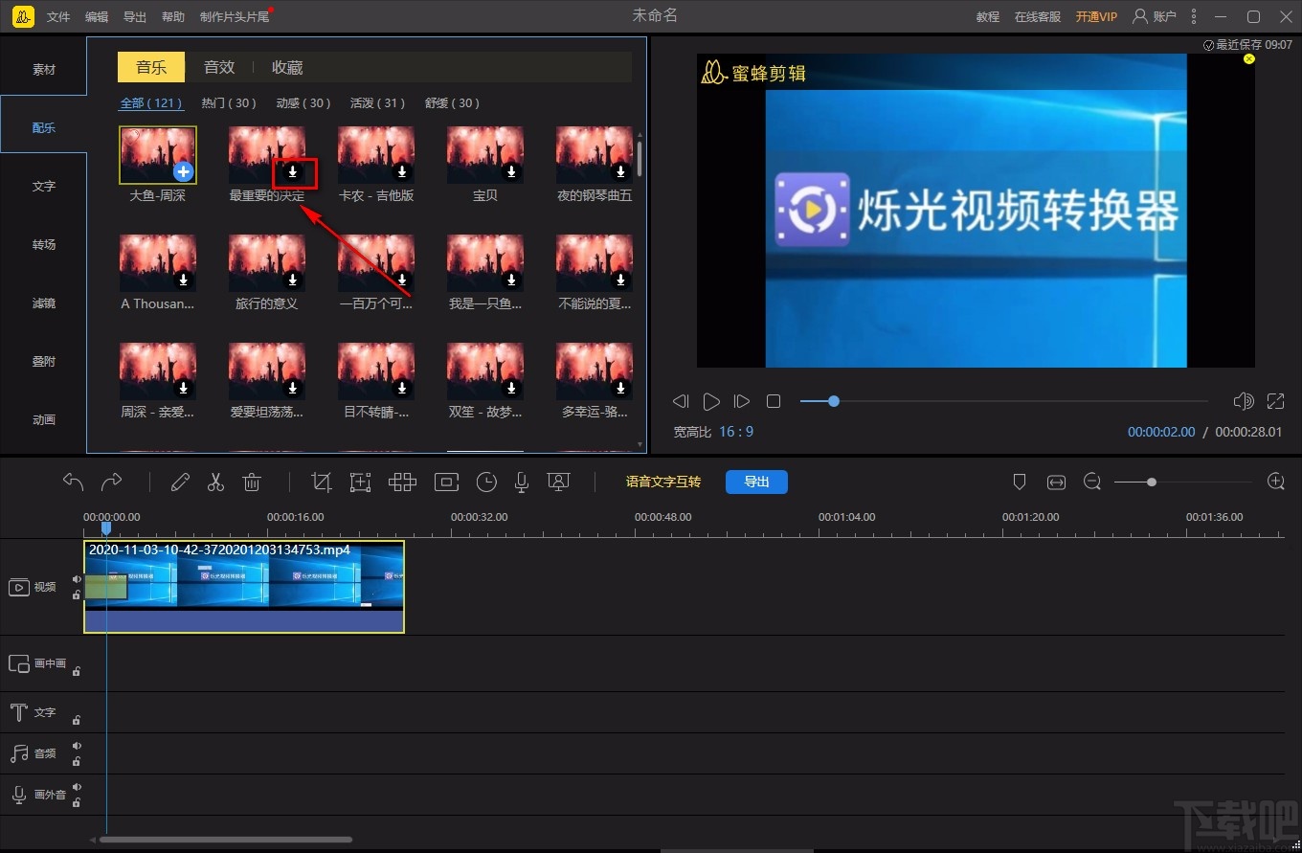The width and height of the screenshot is (1302, 853).
Task: Download the track 旅行的意义
Action: (293, 281)
